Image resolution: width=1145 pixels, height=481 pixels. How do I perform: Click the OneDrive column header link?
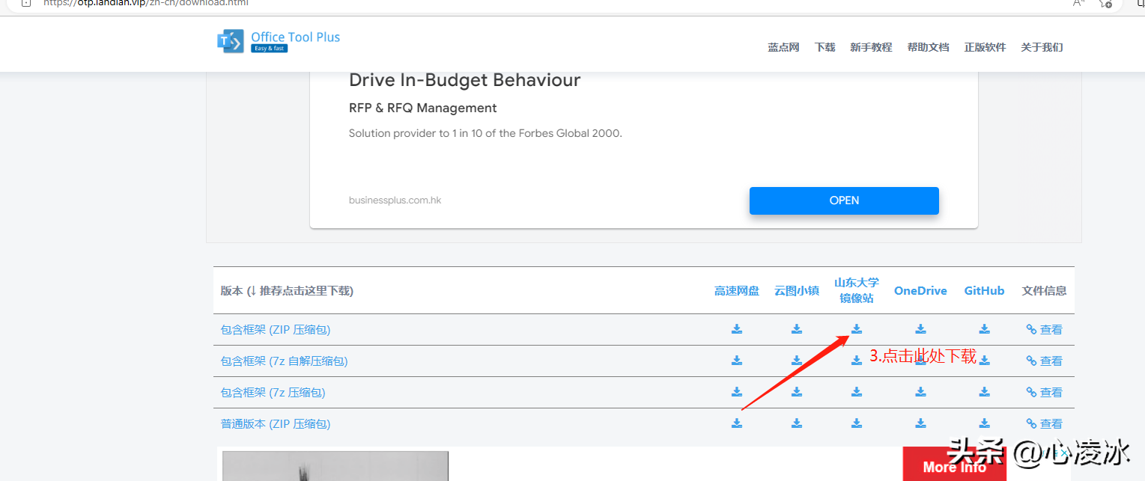click(920, 291)
